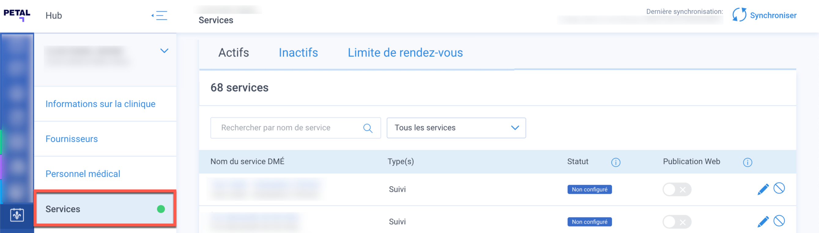Go to Informations sur la clinique
The width and height of the screenshot is (819, 233).
point(100,104)
